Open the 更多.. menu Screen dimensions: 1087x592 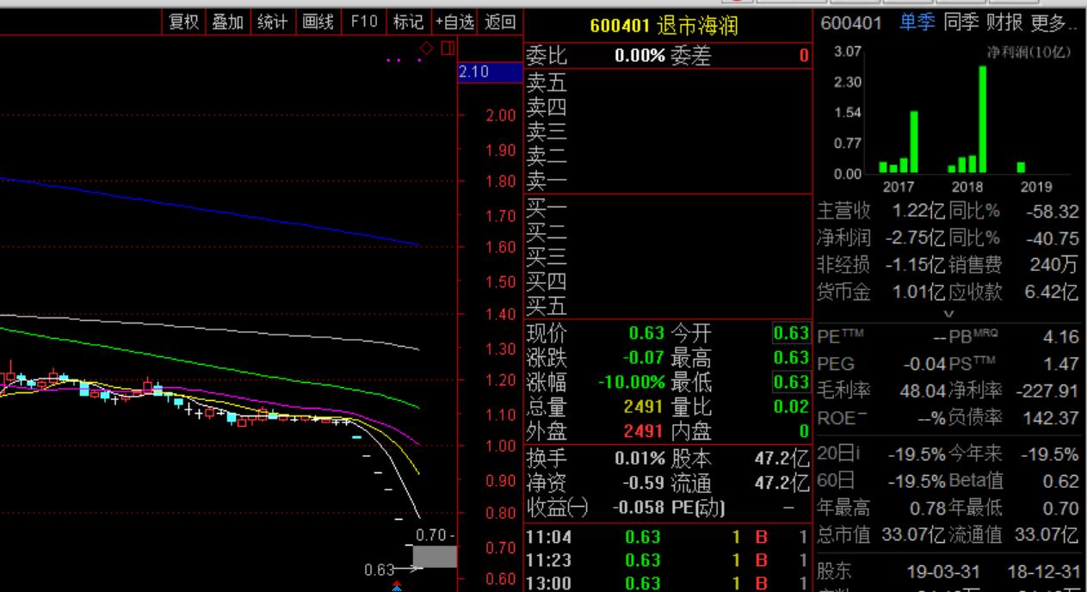tap(1053, 23)
